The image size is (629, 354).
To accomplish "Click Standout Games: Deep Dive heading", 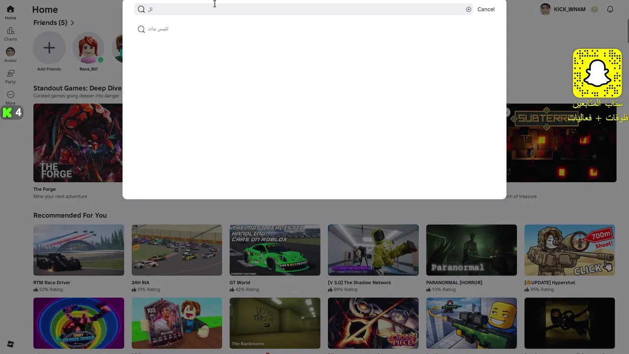I will (x=78, y=88).
